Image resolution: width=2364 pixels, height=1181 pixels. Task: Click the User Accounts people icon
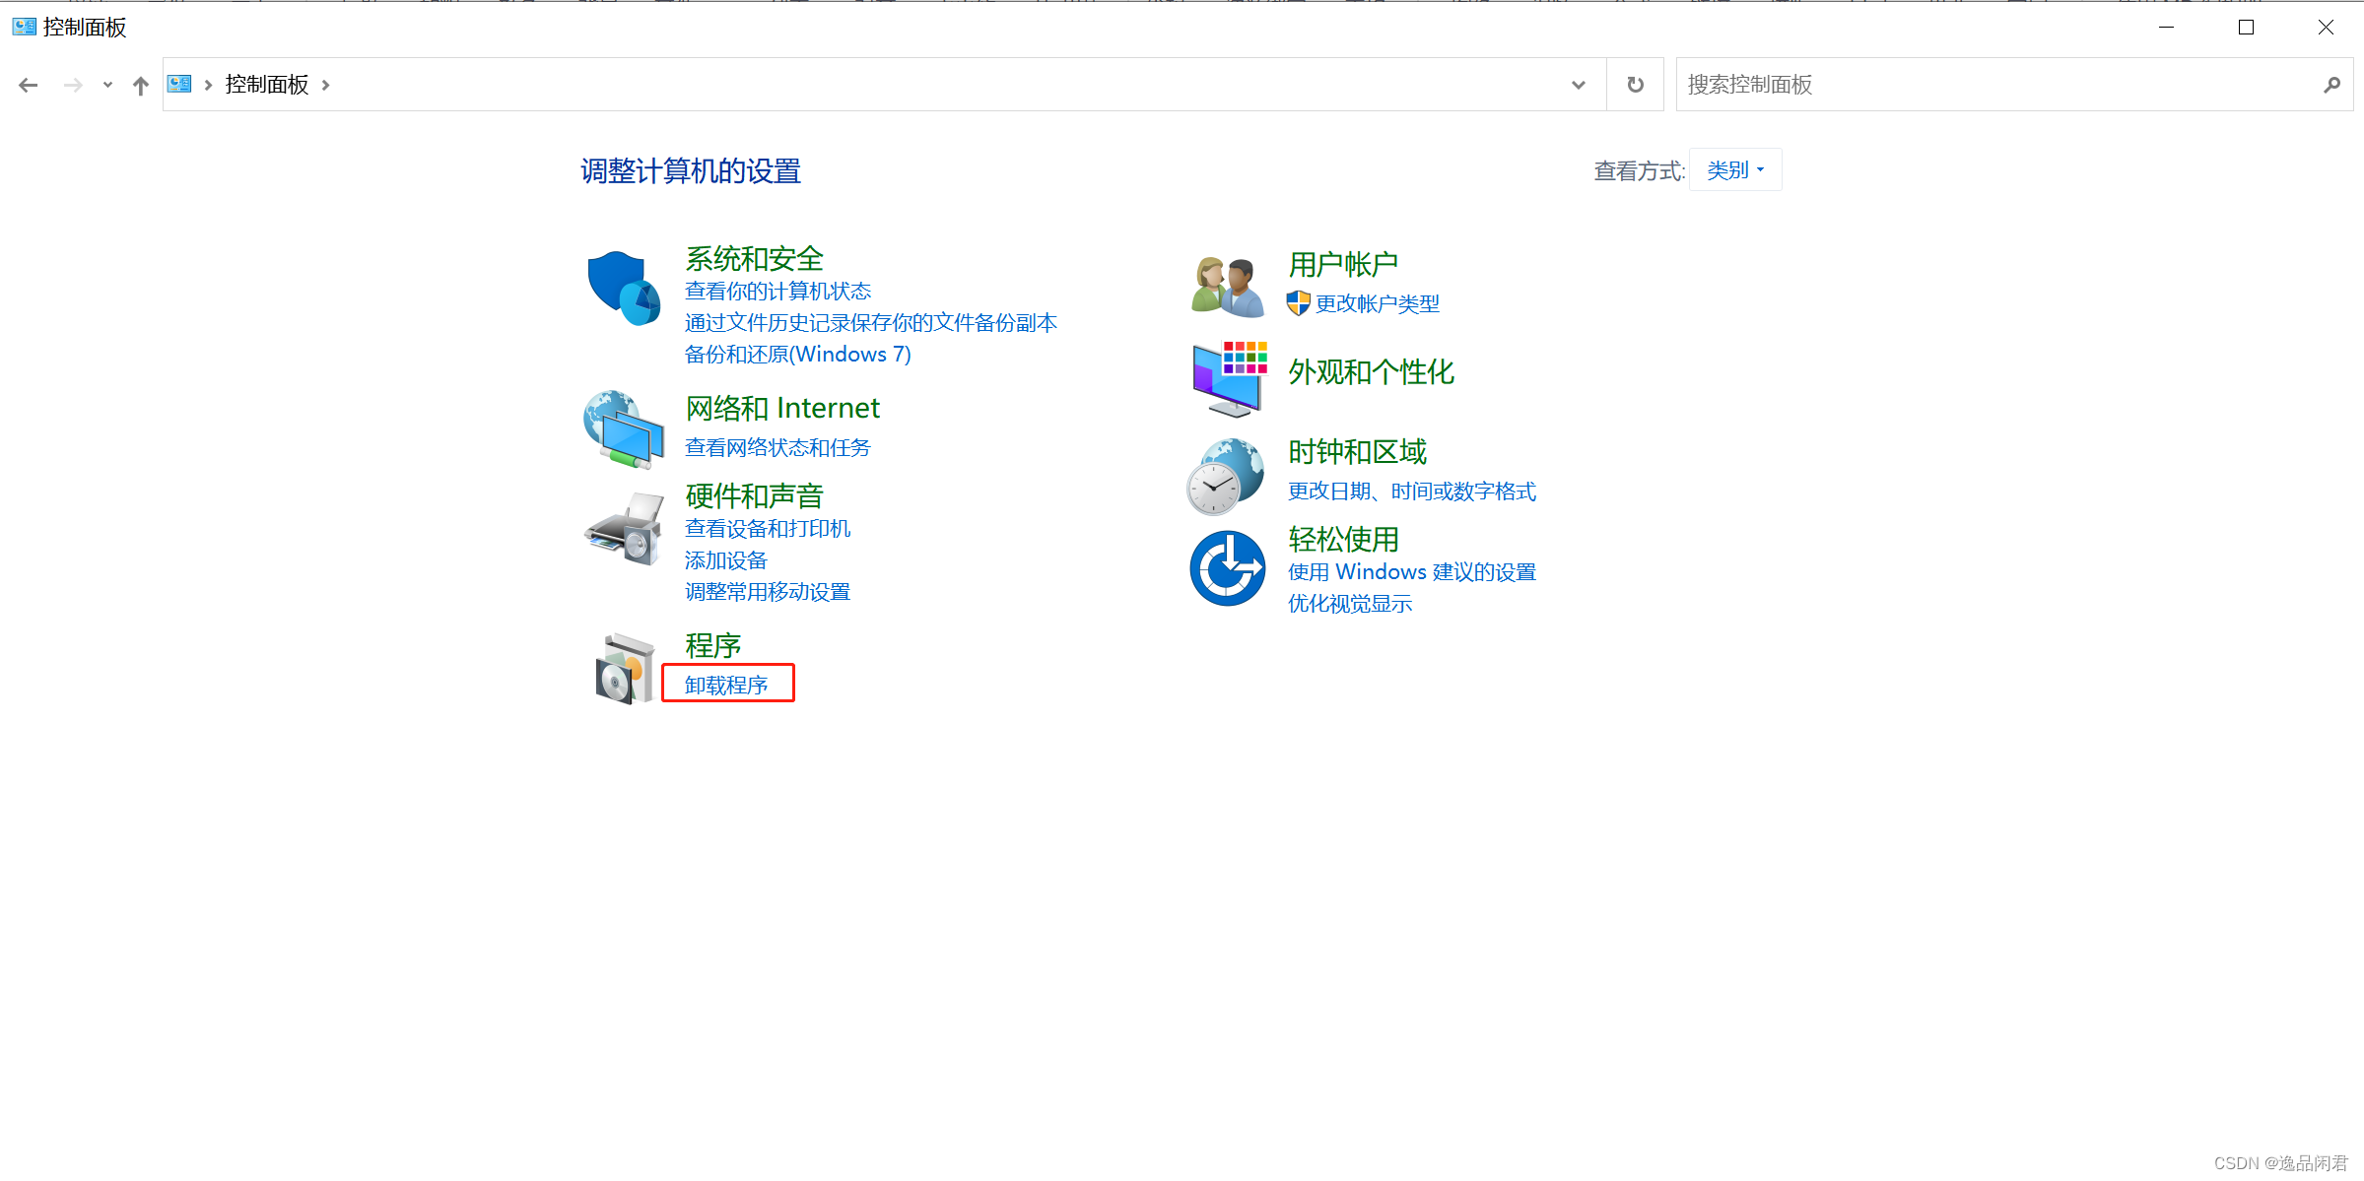click(1227, 287)
